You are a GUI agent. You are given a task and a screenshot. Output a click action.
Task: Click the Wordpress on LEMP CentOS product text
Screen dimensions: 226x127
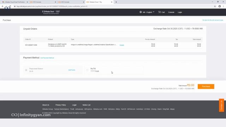57,45
